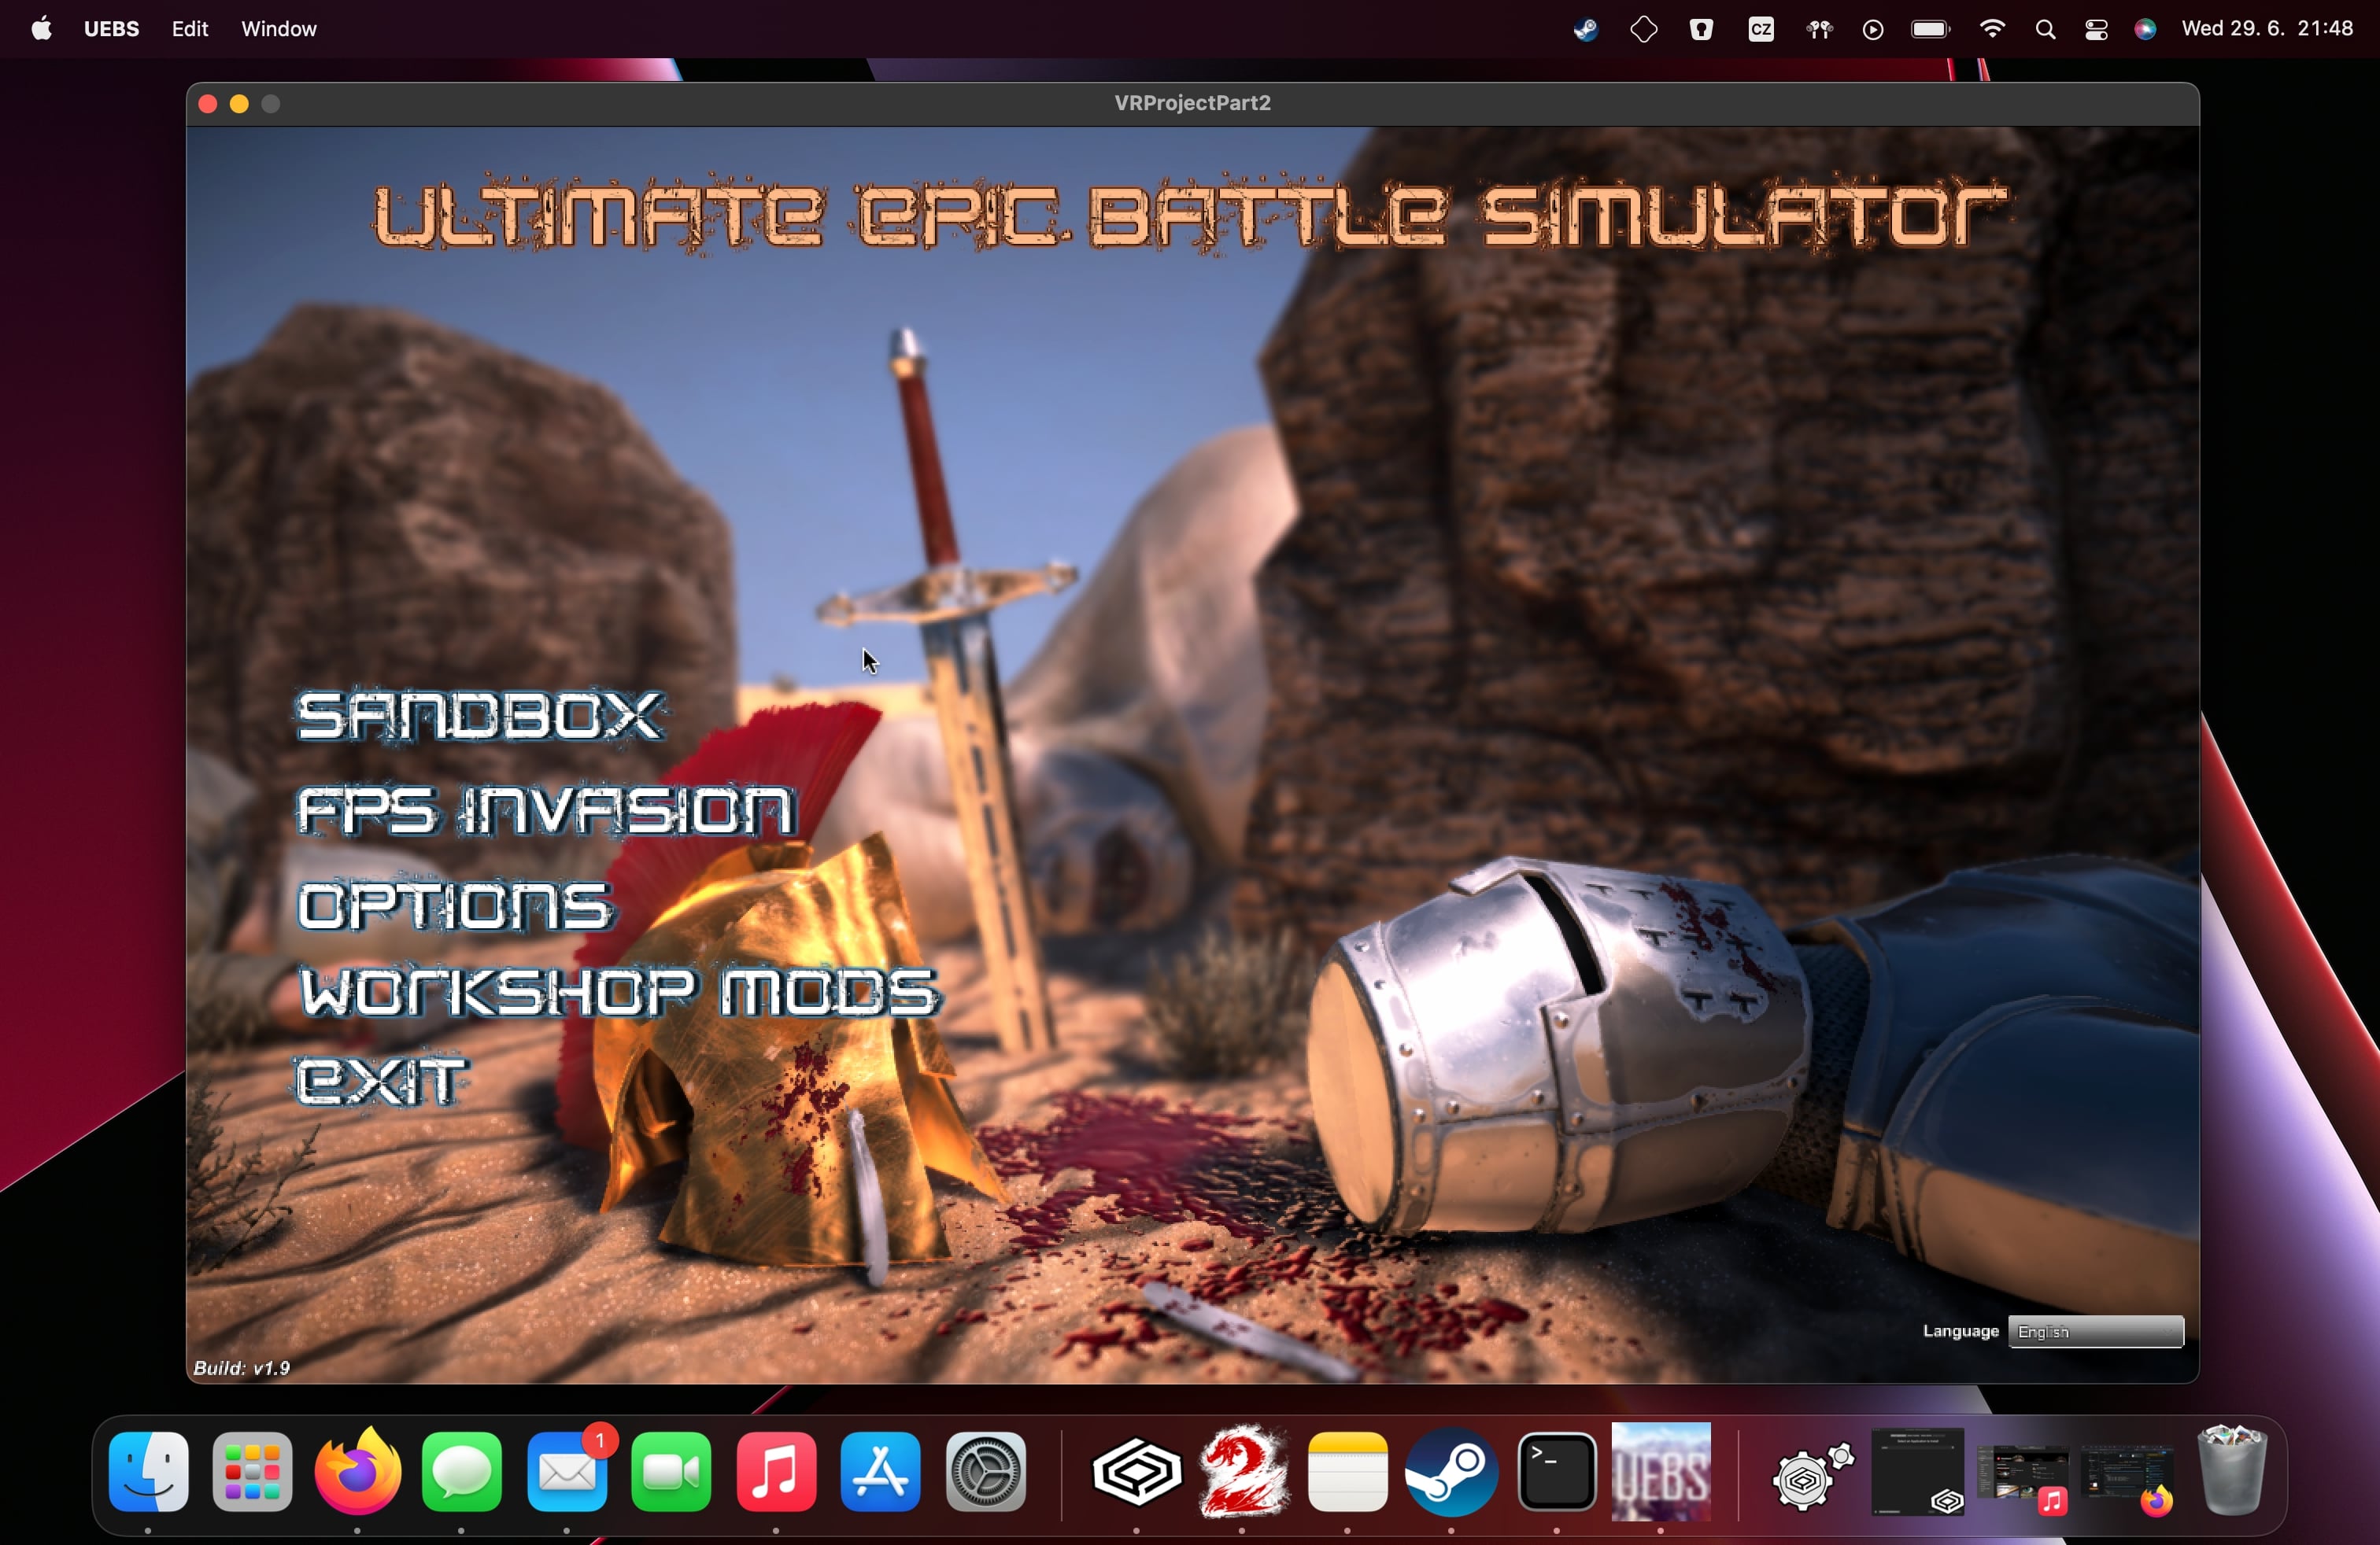Open the Wi-Fi menu
The image size is (2380, 1545).
[x=1992, y=30]
